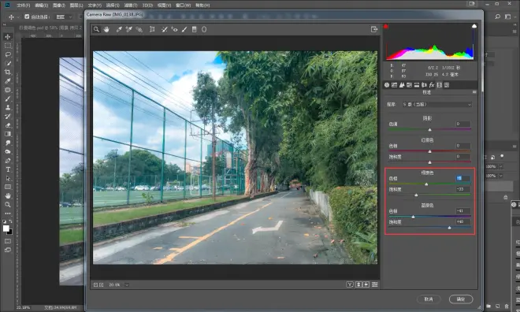Open the 程序 process version dropdown

point(436,105)
